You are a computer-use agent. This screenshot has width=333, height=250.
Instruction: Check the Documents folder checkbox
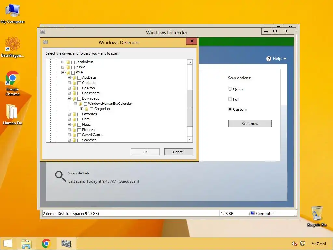pyautogui.click(x=79, y=93)
